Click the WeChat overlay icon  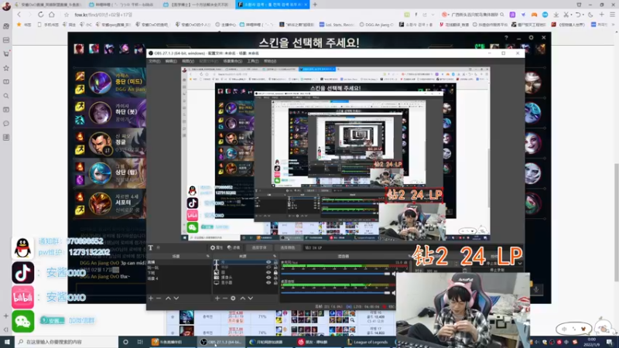click(x=22, y=321)
